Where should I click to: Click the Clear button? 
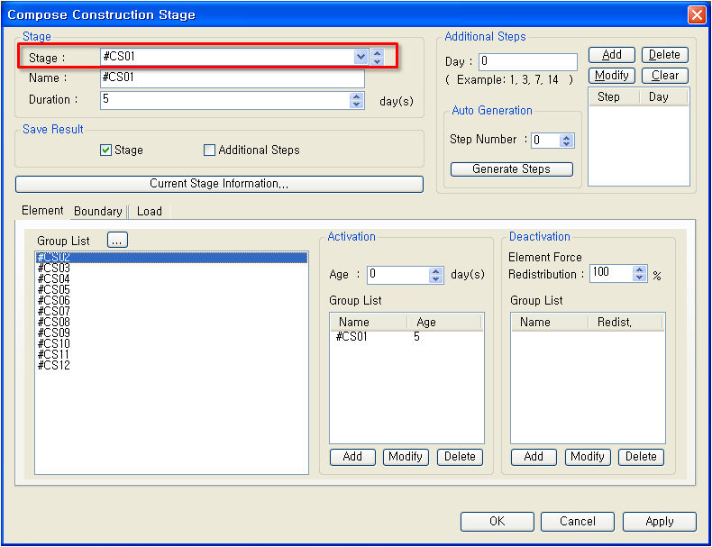[665, 76]
